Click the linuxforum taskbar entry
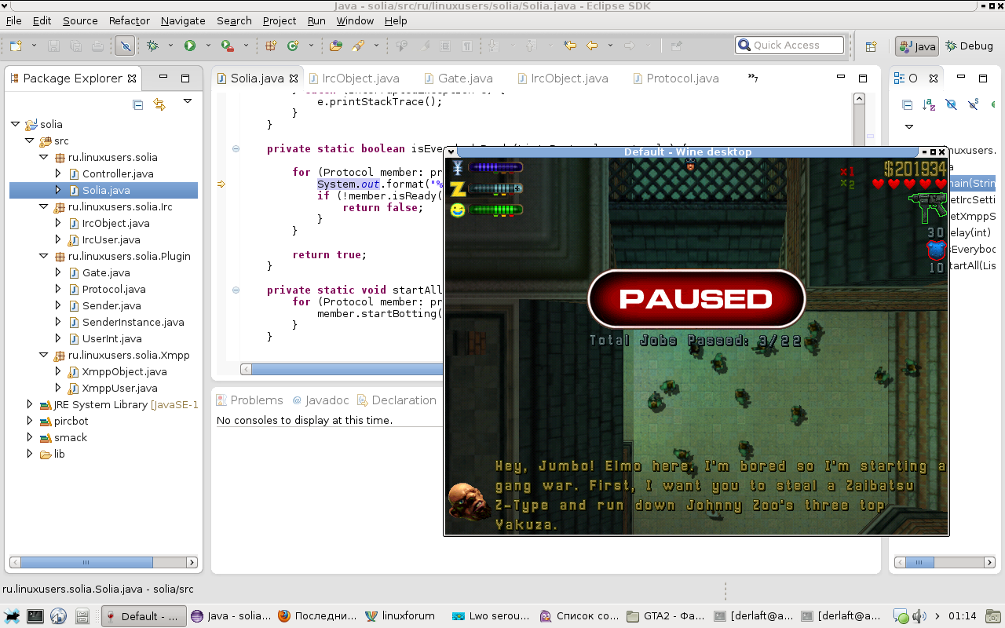1005x628 pixels. point(400,616)
